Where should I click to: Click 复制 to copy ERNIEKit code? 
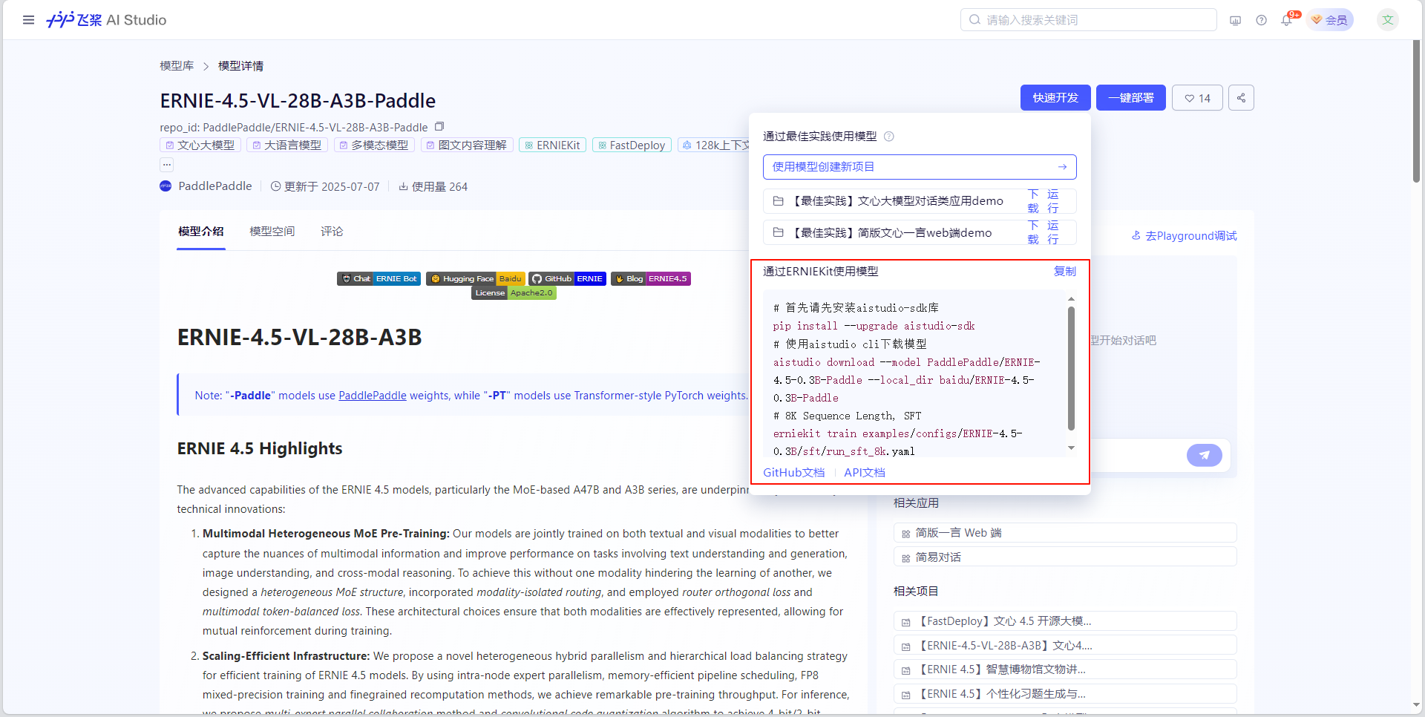point(1065,272)
